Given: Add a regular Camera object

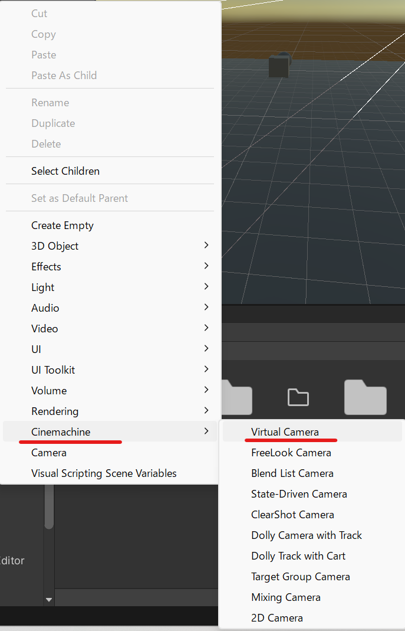Looking at the screenshot, I should click(48, 452).
